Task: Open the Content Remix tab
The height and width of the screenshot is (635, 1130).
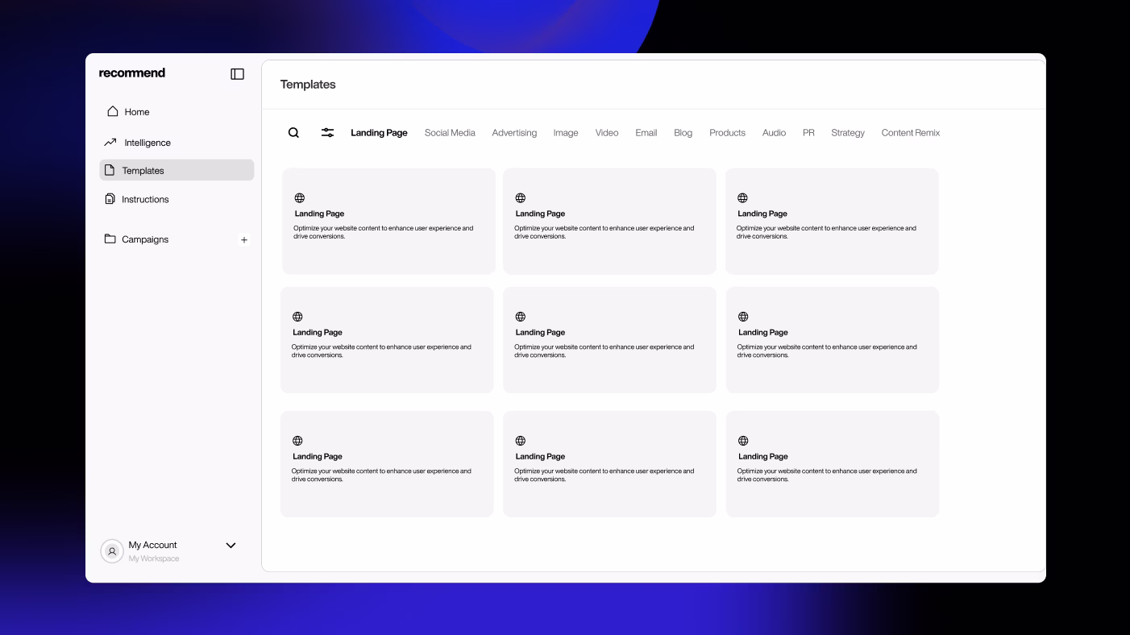Action: click(x=910, y=133)
